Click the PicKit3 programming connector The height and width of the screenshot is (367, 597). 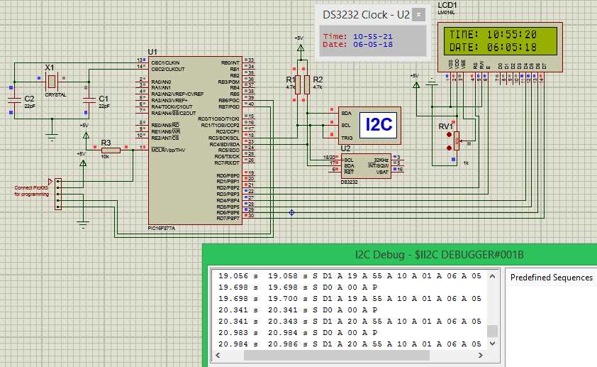pos(58,194)
